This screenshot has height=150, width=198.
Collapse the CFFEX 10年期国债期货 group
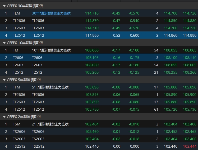coord(4,43)
